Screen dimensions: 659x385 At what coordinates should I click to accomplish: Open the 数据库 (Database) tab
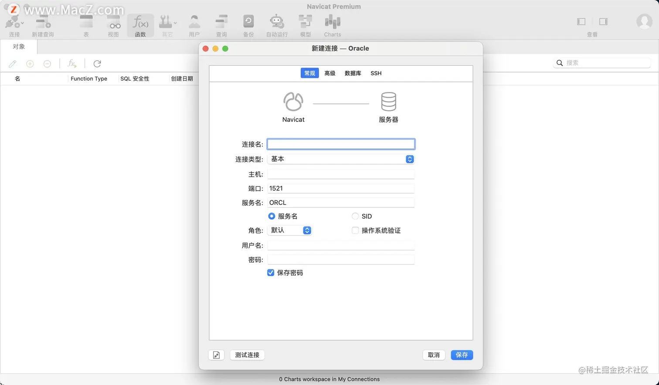[x=353, y=73]
